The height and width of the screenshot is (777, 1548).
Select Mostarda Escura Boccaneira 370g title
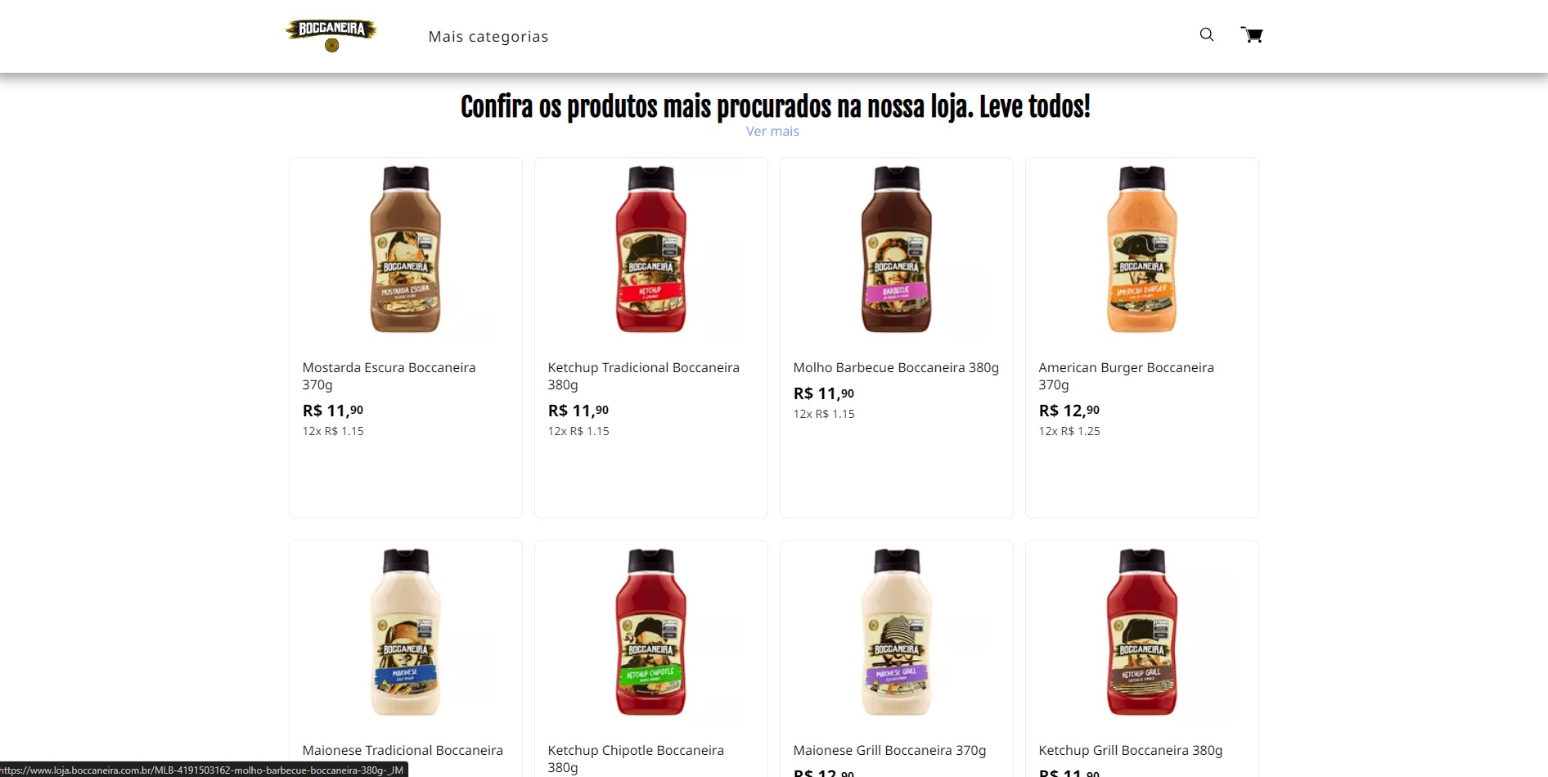389,376
